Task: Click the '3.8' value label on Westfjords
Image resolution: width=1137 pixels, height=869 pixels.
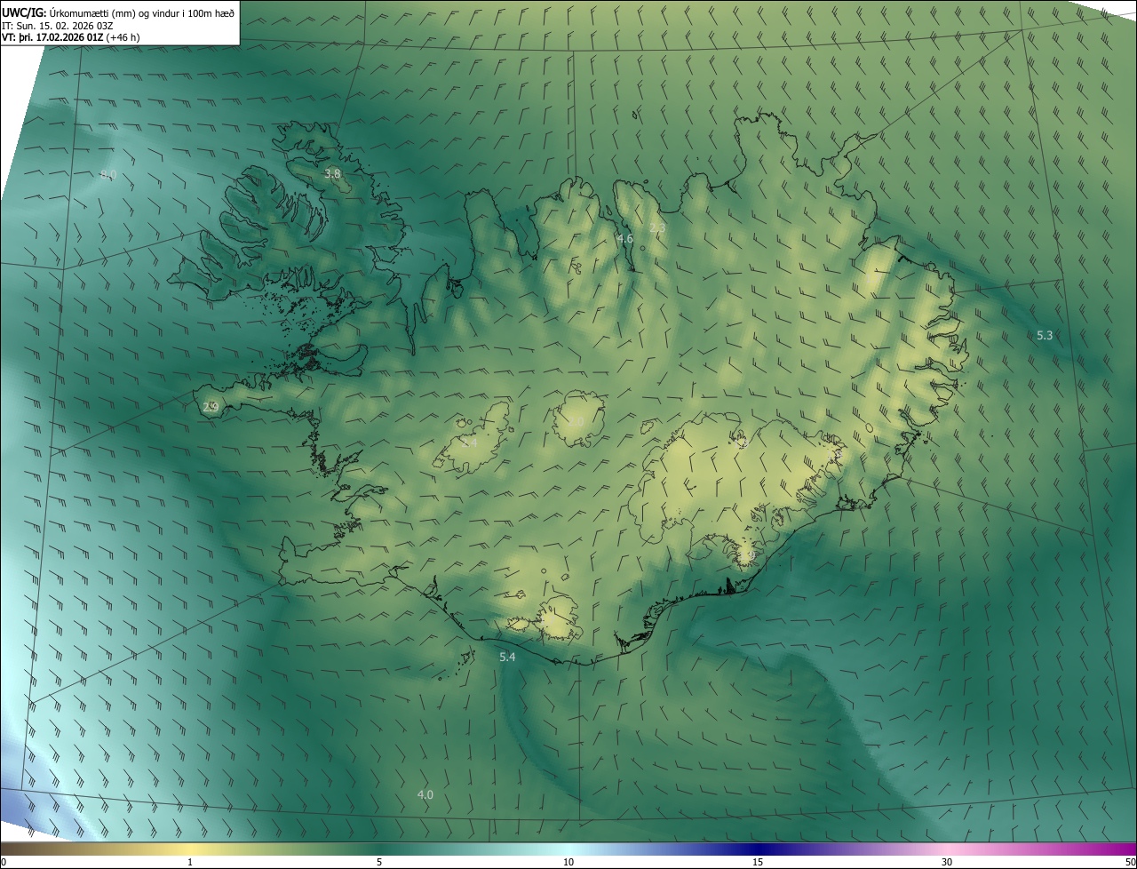Action: click(332, 174)
